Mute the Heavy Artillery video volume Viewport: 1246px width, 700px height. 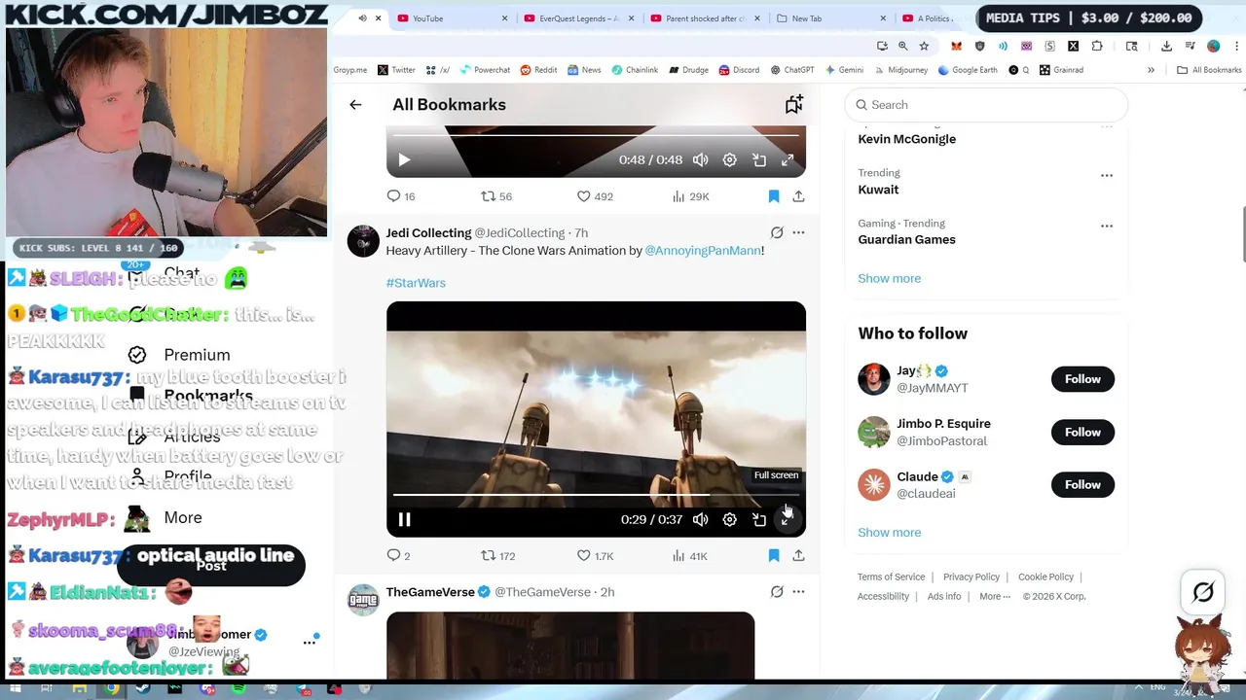click(x=700, y=520)
